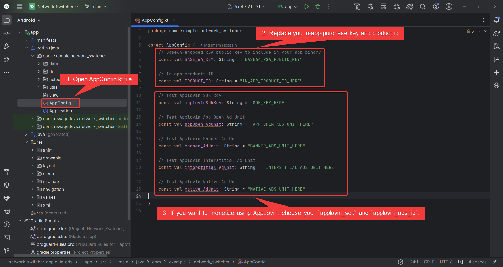This screenshot has width=503, height=267.
Task: Collapse the com.example.network_switcher package
Action: tap(32, 56)
